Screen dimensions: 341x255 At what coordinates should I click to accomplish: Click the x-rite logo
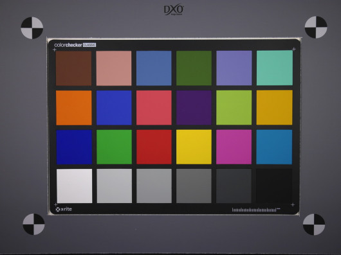(x=64, y=209)
